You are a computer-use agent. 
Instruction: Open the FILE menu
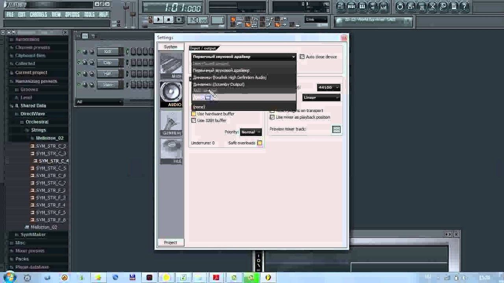(10, 15)
